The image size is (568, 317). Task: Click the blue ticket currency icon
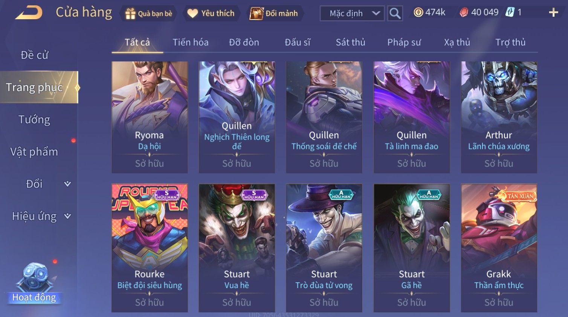click(510, 12)
